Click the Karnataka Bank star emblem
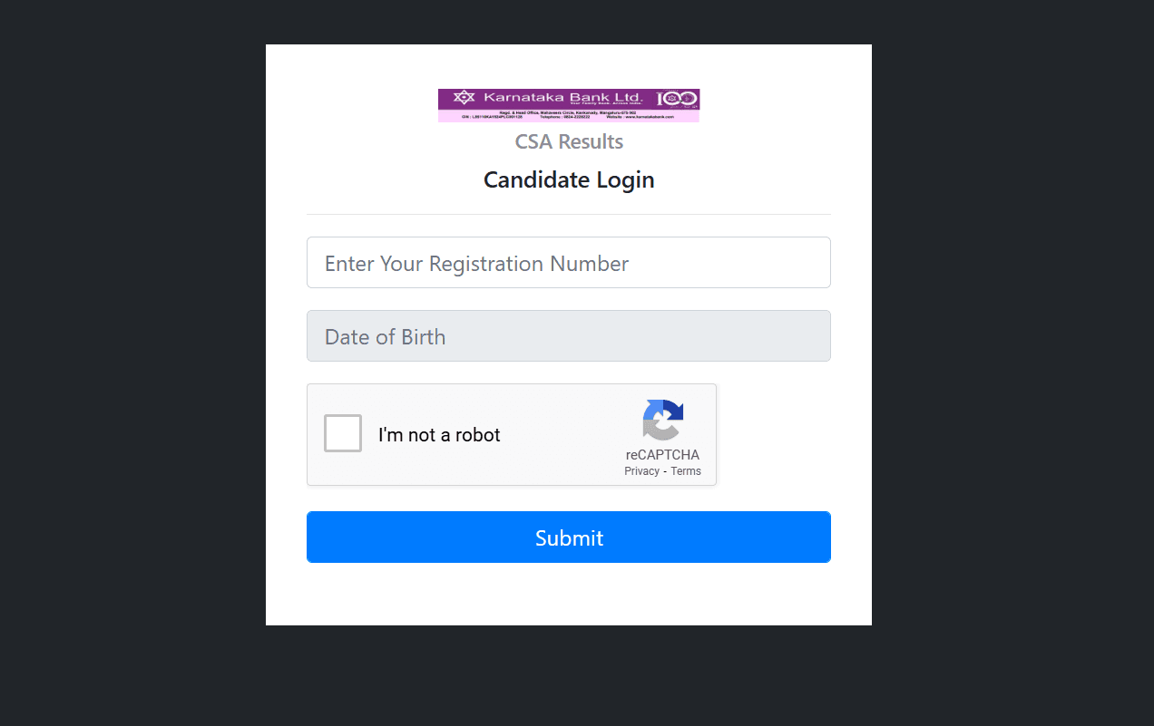Image resolution: width=1154 pixels, height=726 pixels. (x=464, y=97)
